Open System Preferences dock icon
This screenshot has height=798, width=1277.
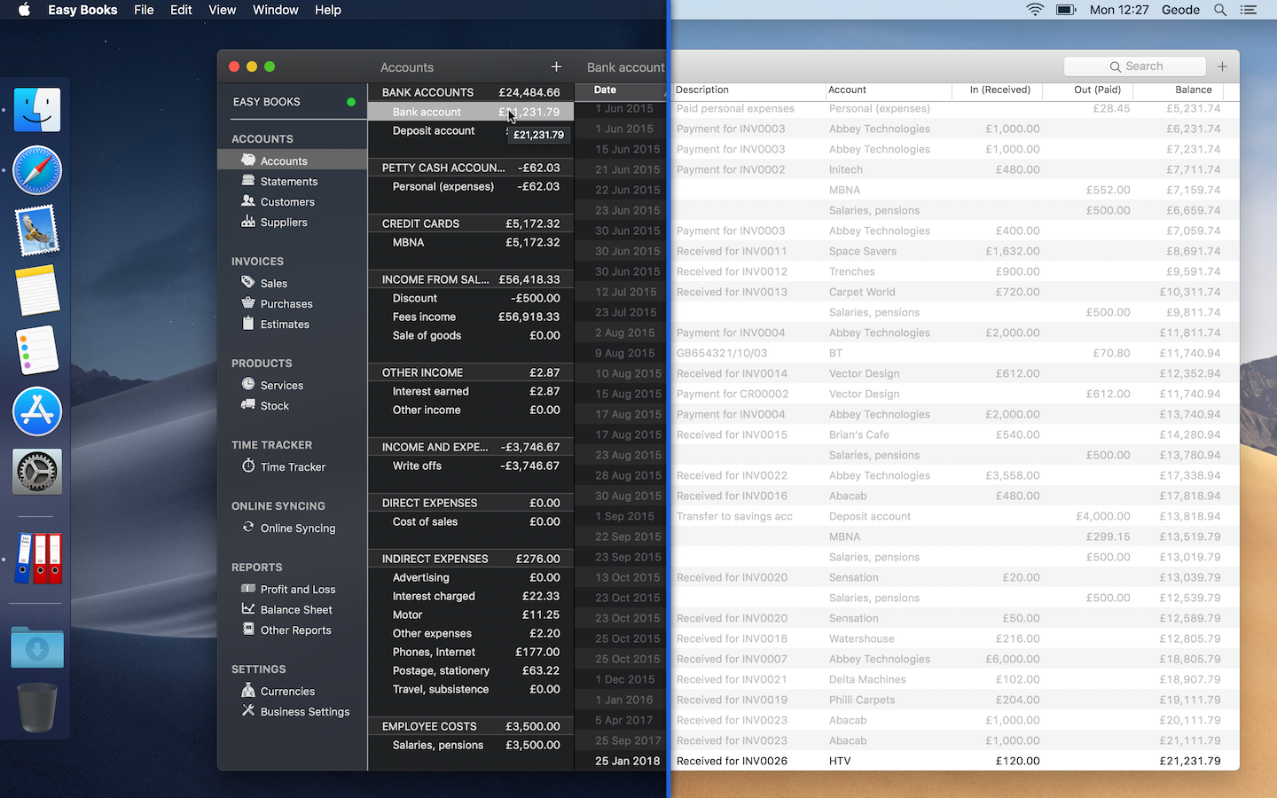point(37,472)
